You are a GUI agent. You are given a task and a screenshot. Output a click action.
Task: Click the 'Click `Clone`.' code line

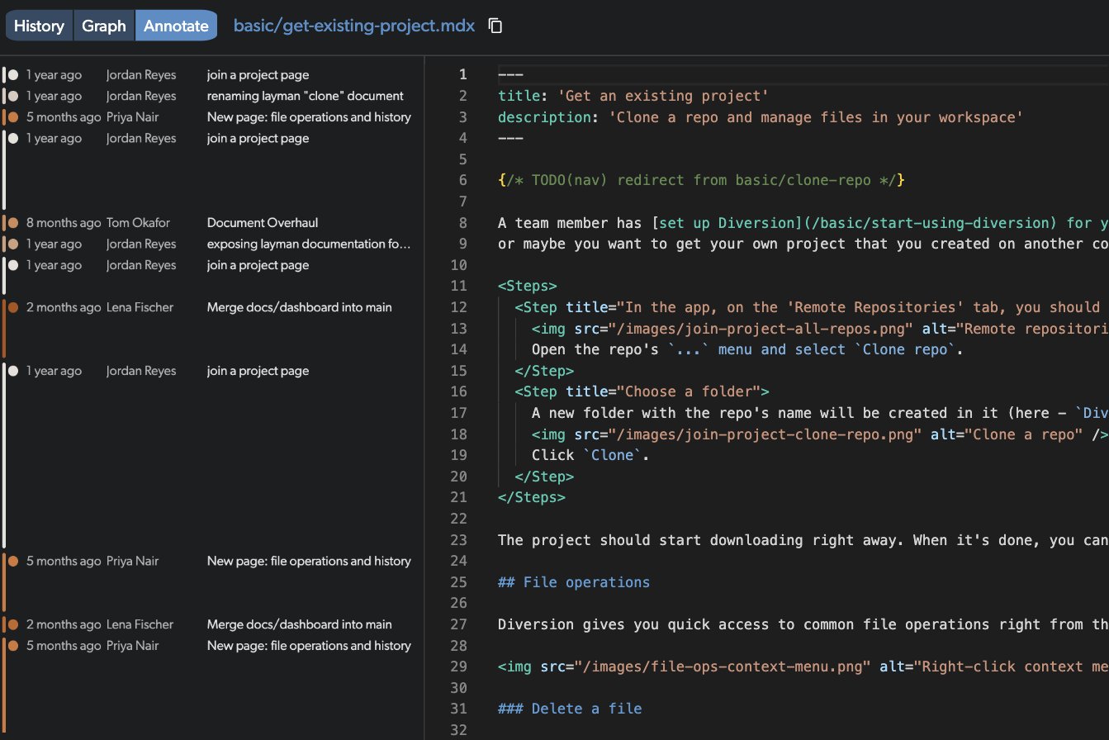pyautogui.click(x=590, y=455)
